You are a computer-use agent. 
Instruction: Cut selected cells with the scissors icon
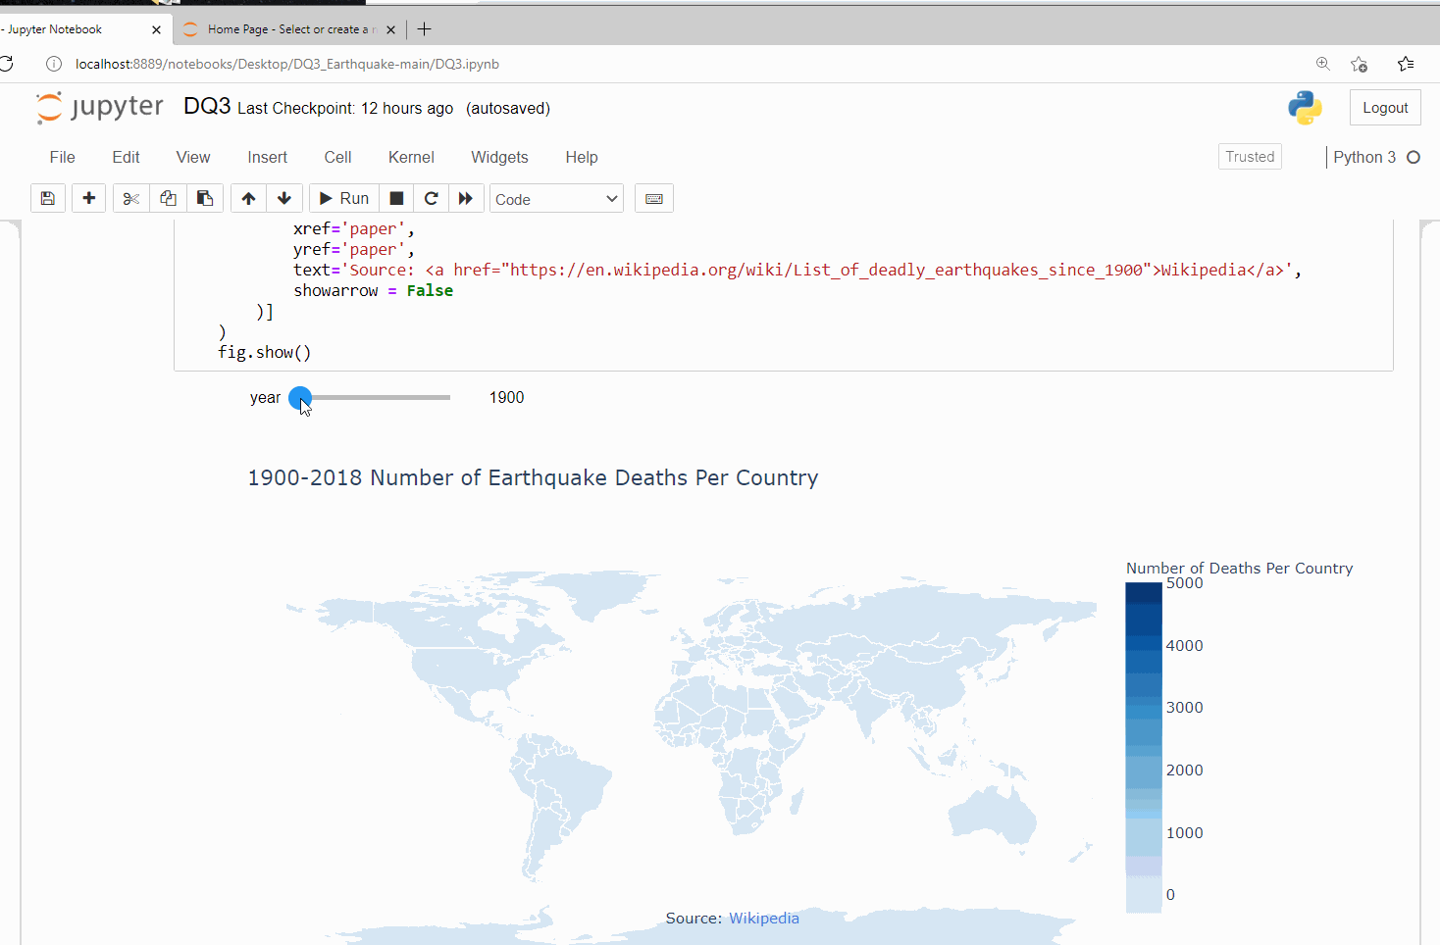130,198
